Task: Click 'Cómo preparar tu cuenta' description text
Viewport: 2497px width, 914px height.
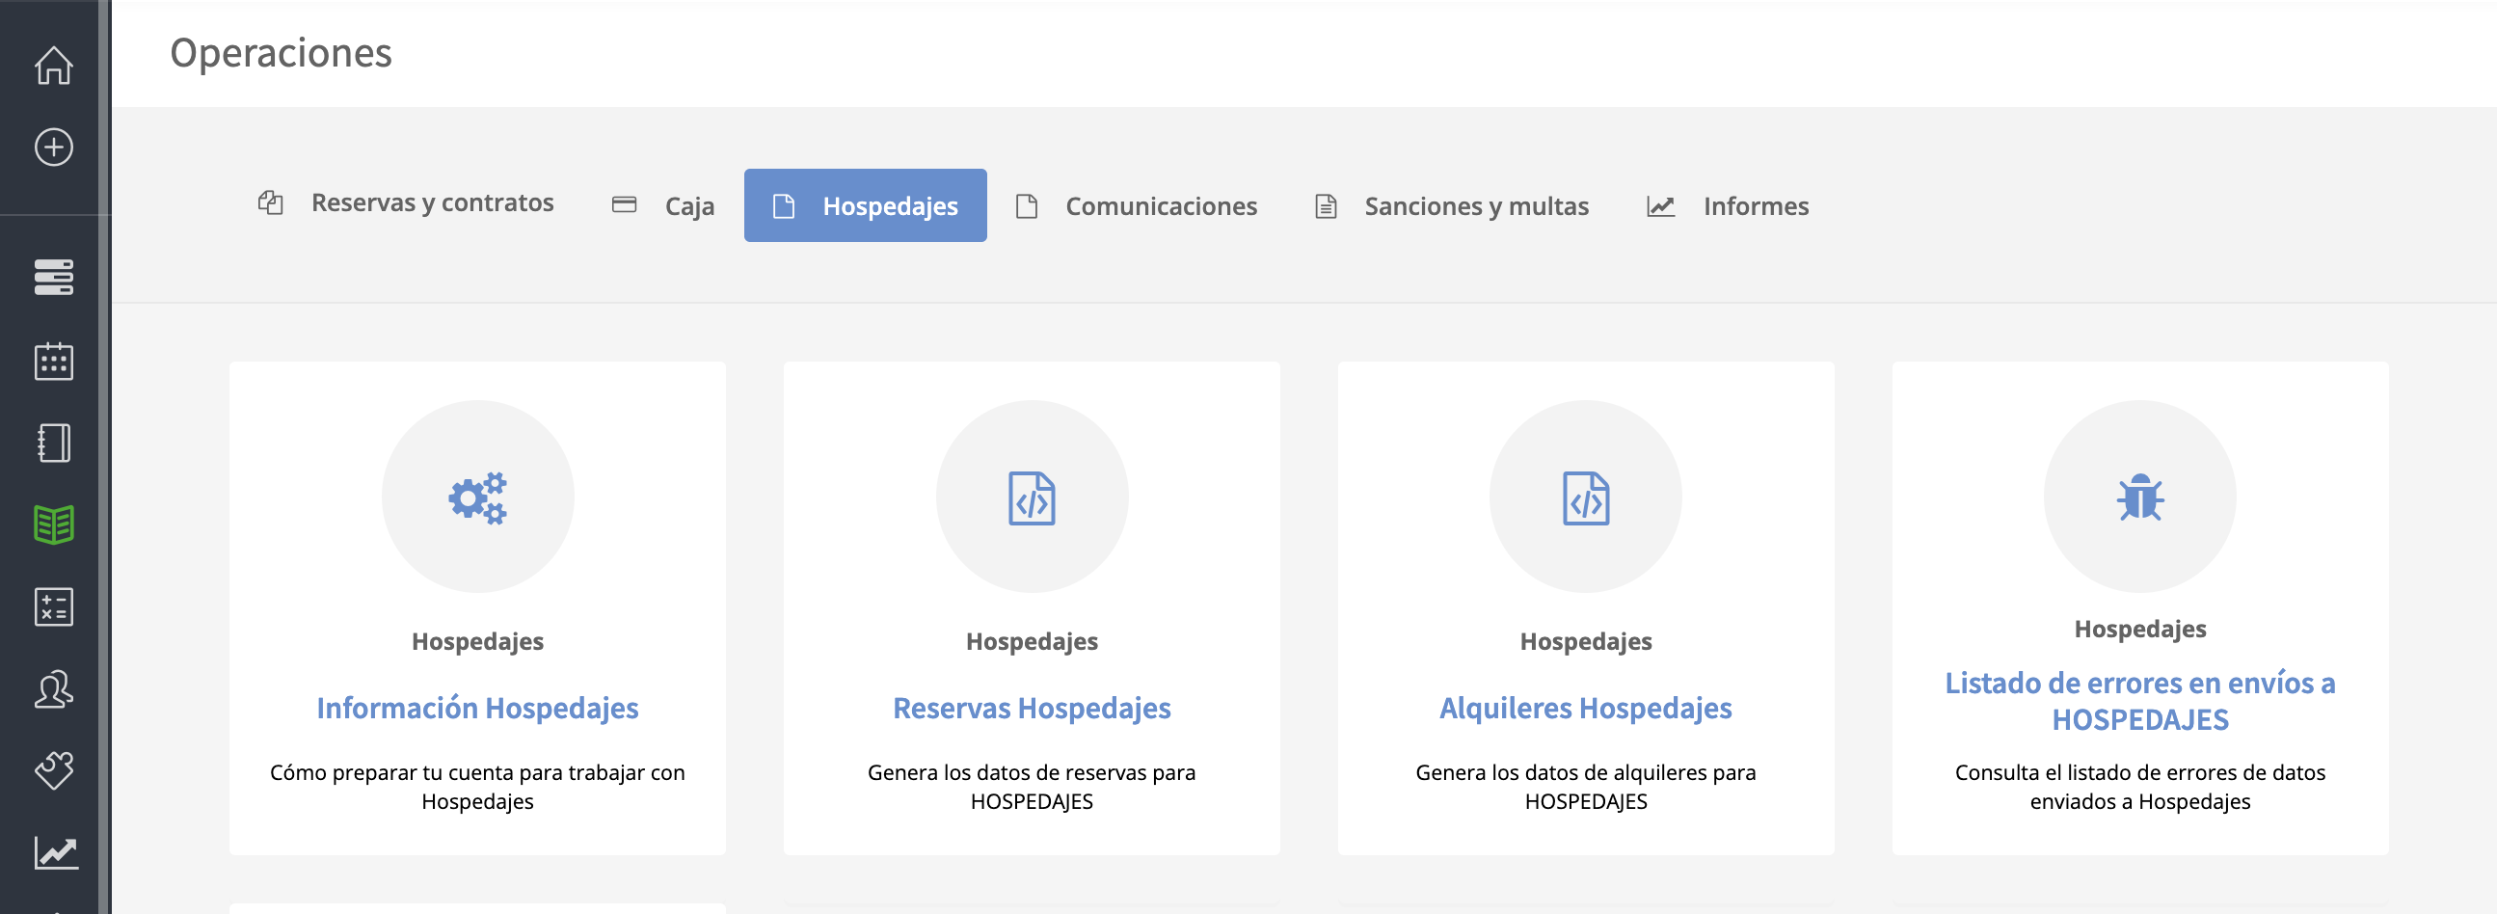Action: 478,787
